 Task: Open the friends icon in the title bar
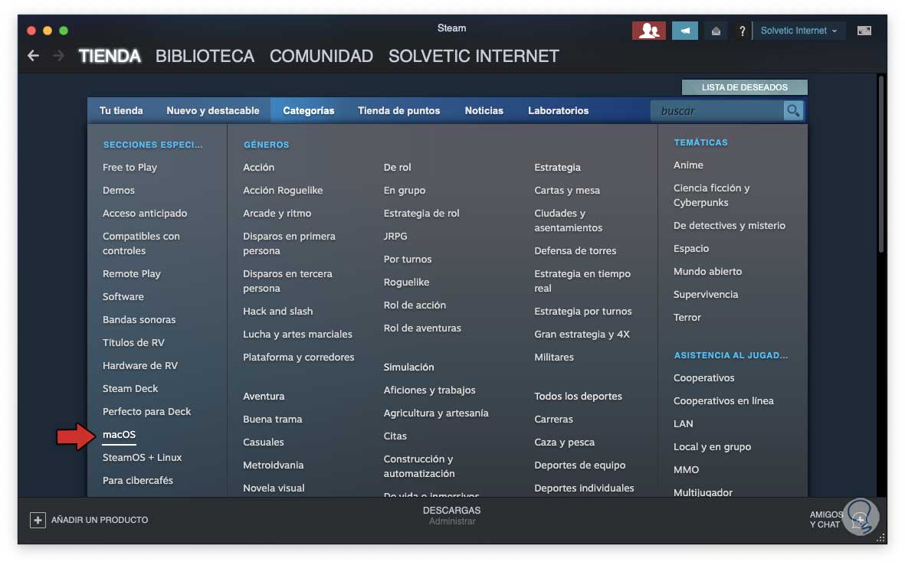649,31
